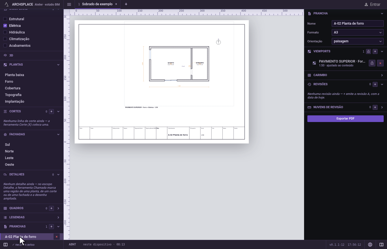Screen dimensions: 387x249
Task: Collapse the CORTES section chevron
Action: tap(58, 111)
